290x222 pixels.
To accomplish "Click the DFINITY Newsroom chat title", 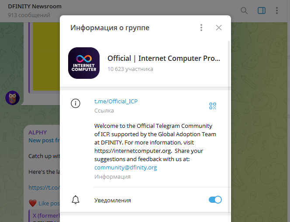I will 35,6.
